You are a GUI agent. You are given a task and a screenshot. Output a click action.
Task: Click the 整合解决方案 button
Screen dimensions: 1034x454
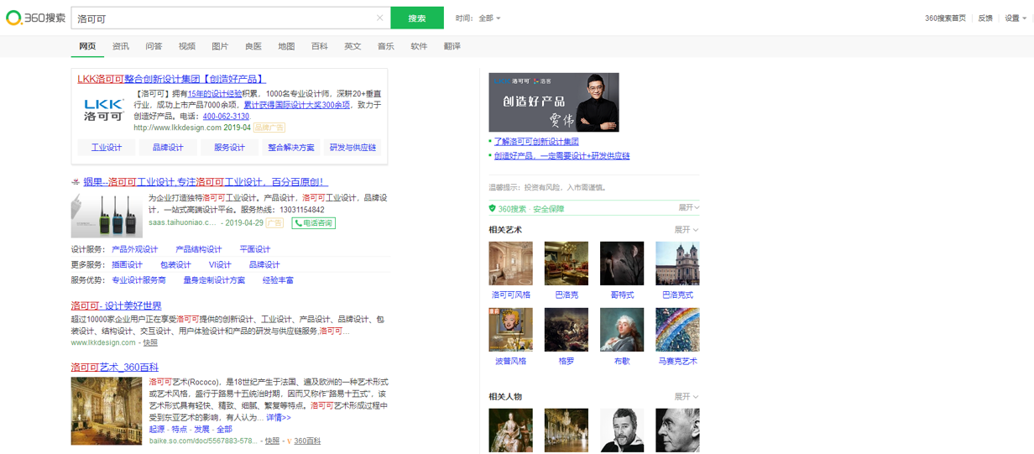tap(291, 148)
